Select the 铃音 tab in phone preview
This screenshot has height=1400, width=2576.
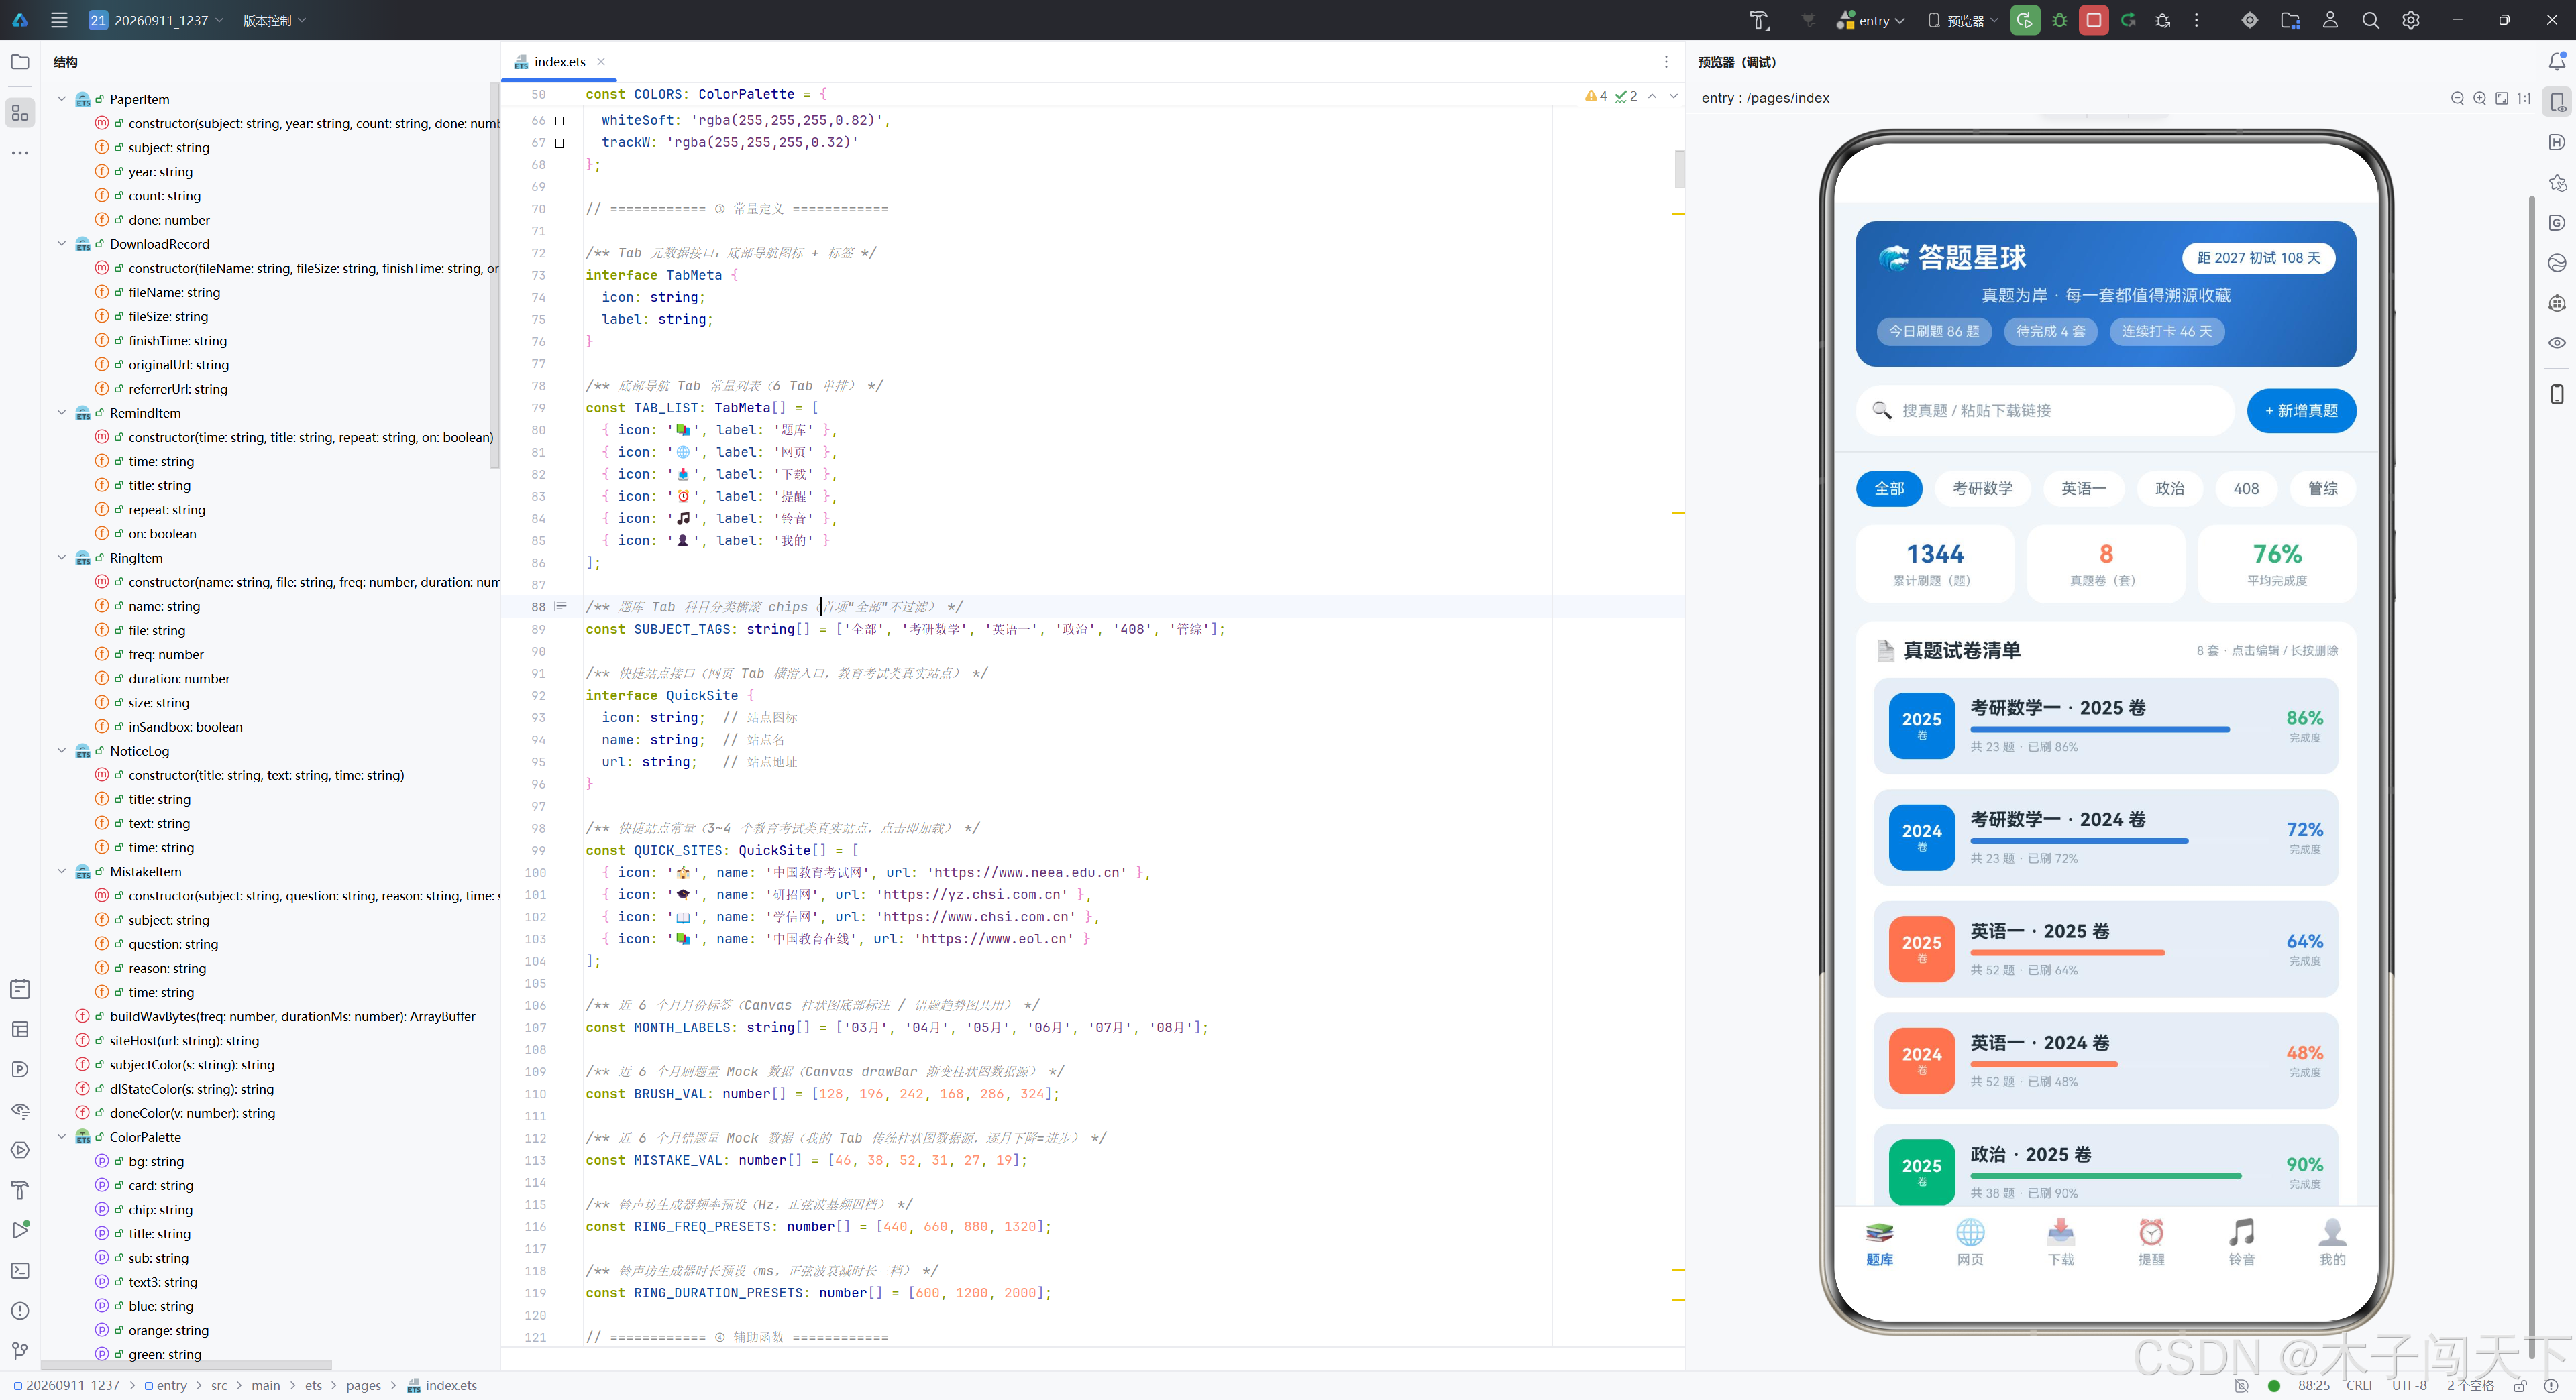coord(2242,1242)
